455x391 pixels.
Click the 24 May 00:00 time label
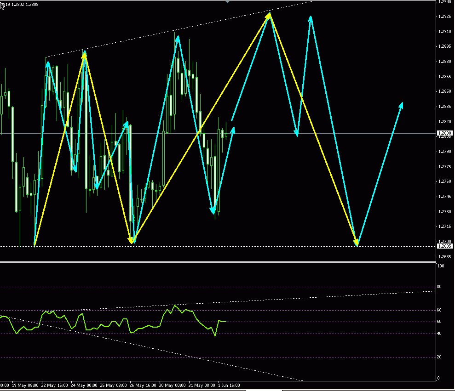[84, 385]
